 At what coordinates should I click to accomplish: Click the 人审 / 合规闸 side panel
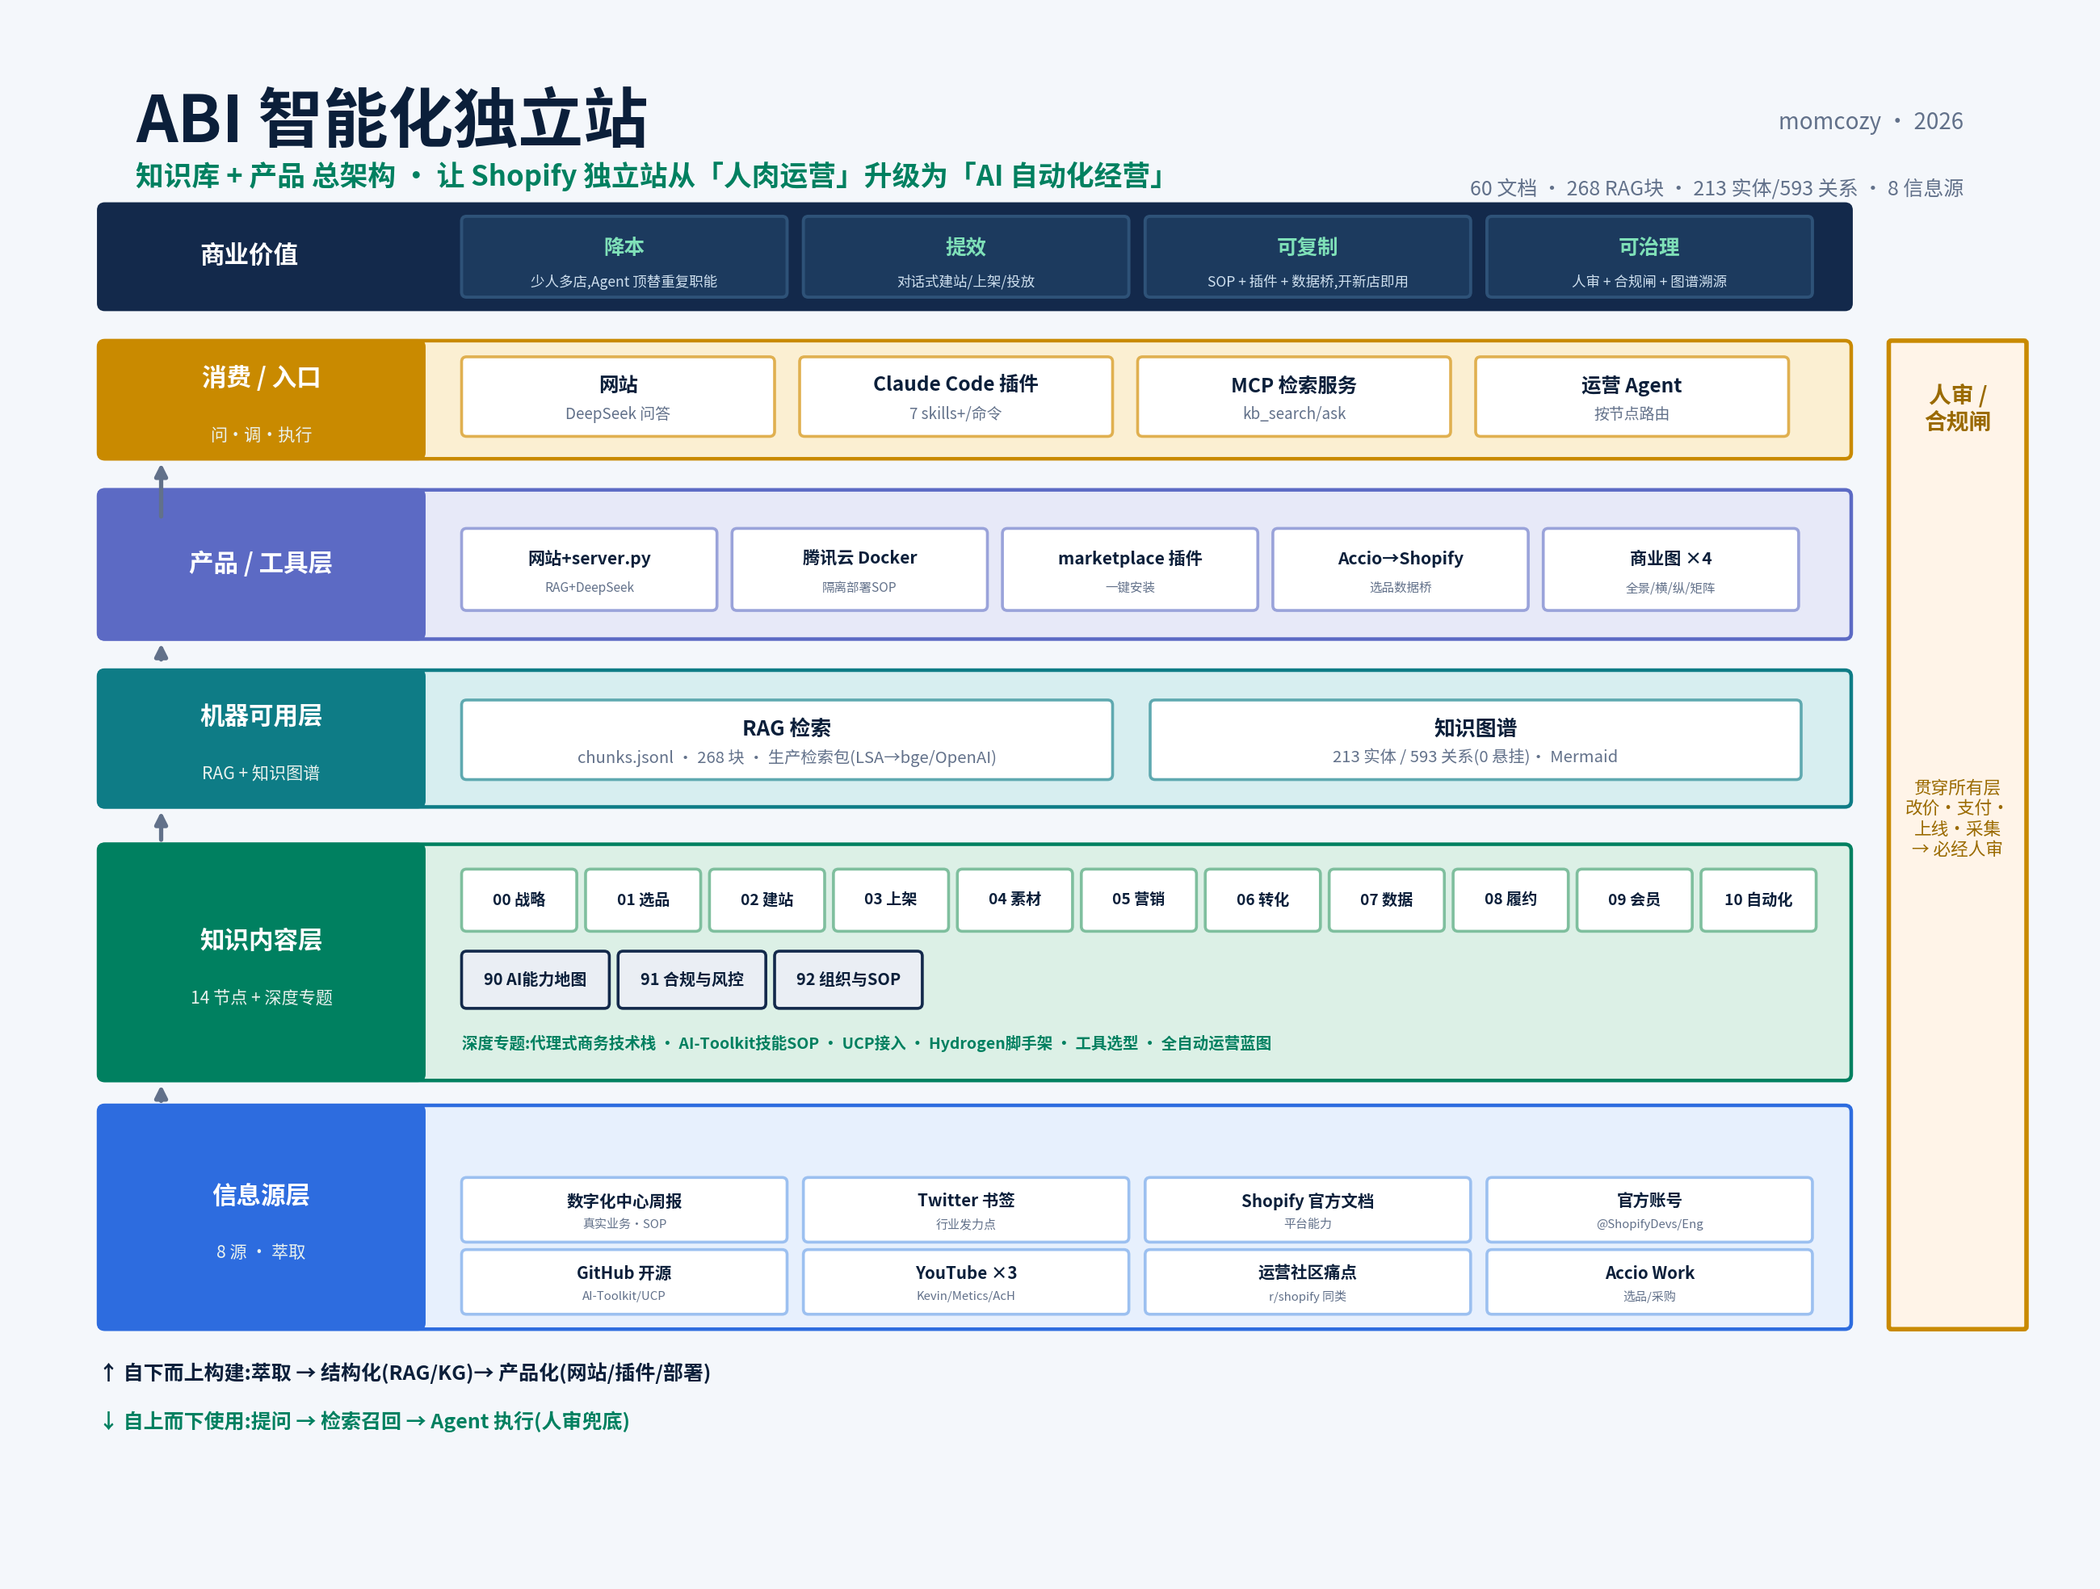tap(1957, 834)
